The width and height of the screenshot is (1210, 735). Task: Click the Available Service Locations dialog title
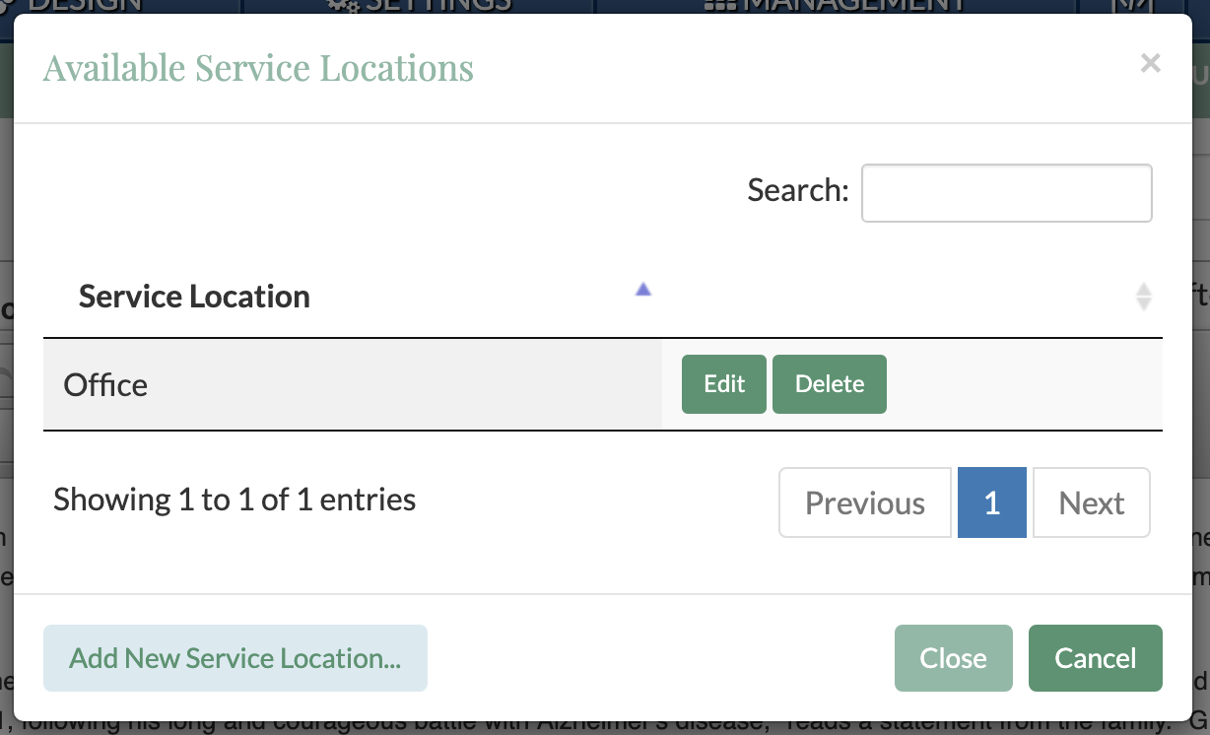coord(258,68)
